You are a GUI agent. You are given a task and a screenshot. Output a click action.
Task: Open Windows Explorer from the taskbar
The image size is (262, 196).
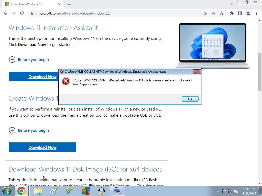point(38,191)
